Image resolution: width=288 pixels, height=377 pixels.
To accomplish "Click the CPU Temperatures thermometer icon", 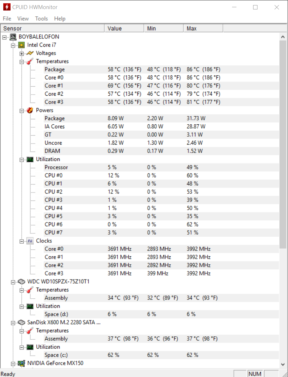I will point(30,61).
